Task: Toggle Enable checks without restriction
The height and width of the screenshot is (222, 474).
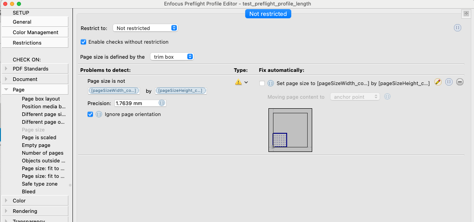Action: tap(83, 42)
